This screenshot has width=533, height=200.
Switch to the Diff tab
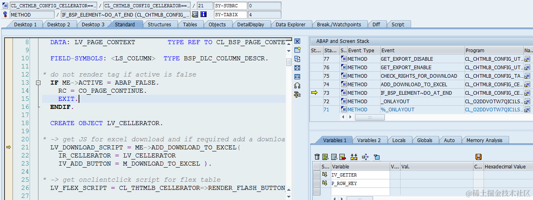click(376, 24)
